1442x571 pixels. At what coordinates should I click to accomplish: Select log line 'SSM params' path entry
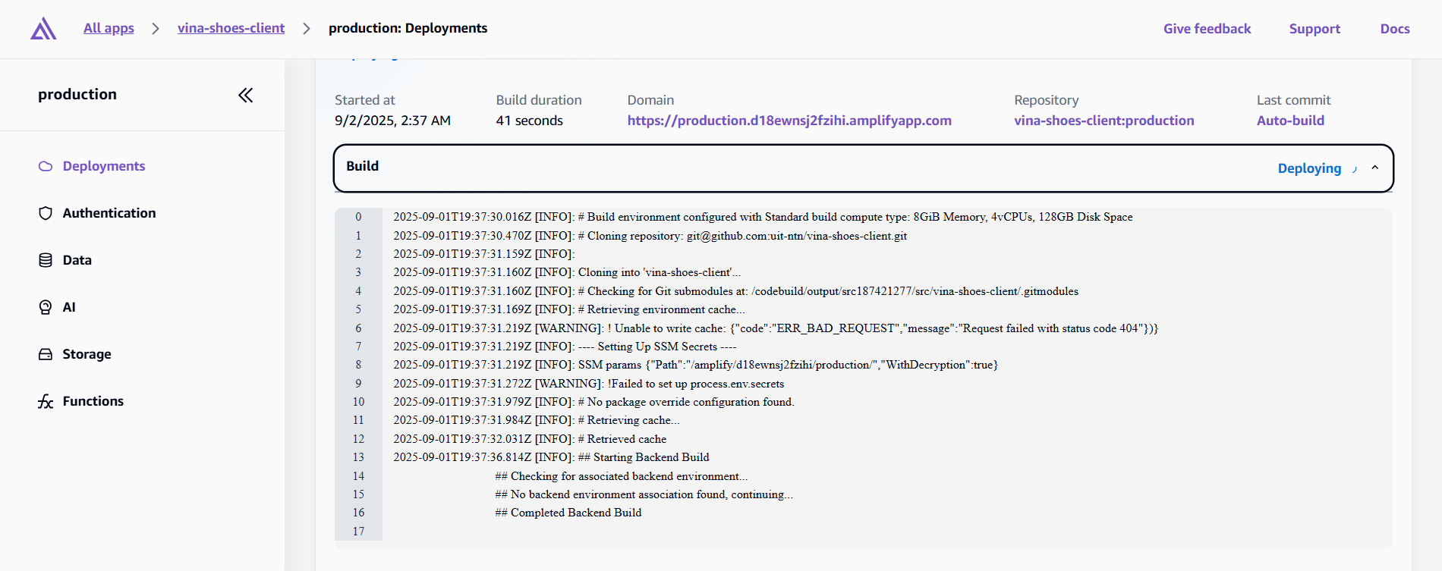click(x=695, y=365)
